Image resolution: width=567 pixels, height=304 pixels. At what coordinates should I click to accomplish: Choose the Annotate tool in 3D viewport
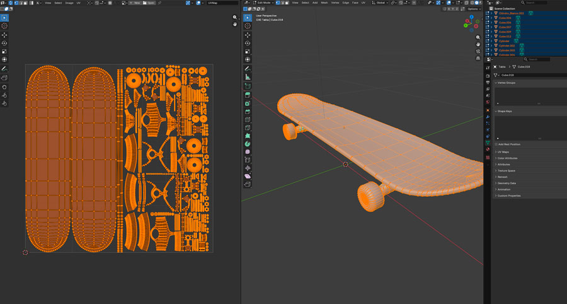(x=248, y=69)
